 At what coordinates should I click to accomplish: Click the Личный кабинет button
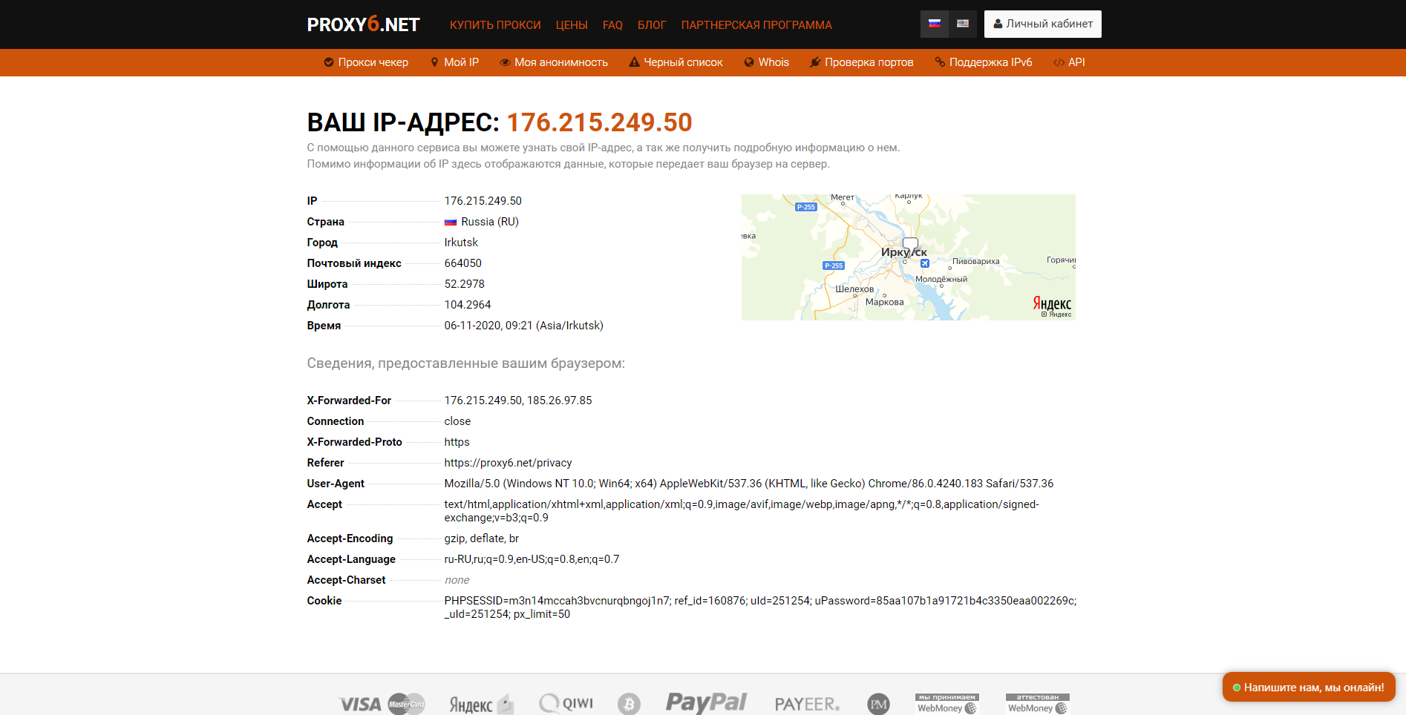click(x=1043, y=24)
